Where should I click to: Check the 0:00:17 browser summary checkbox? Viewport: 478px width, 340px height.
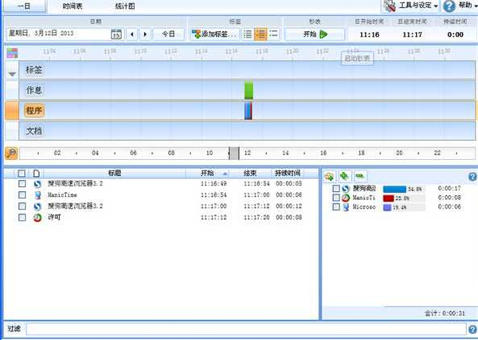click(336, 189)
